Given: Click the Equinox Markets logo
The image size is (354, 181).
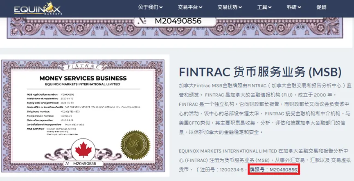Looking at the screenshot, I should click(x=38, y=9).
